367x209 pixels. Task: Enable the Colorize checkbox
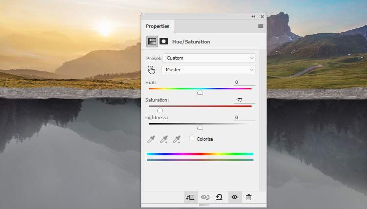point(192,139)
